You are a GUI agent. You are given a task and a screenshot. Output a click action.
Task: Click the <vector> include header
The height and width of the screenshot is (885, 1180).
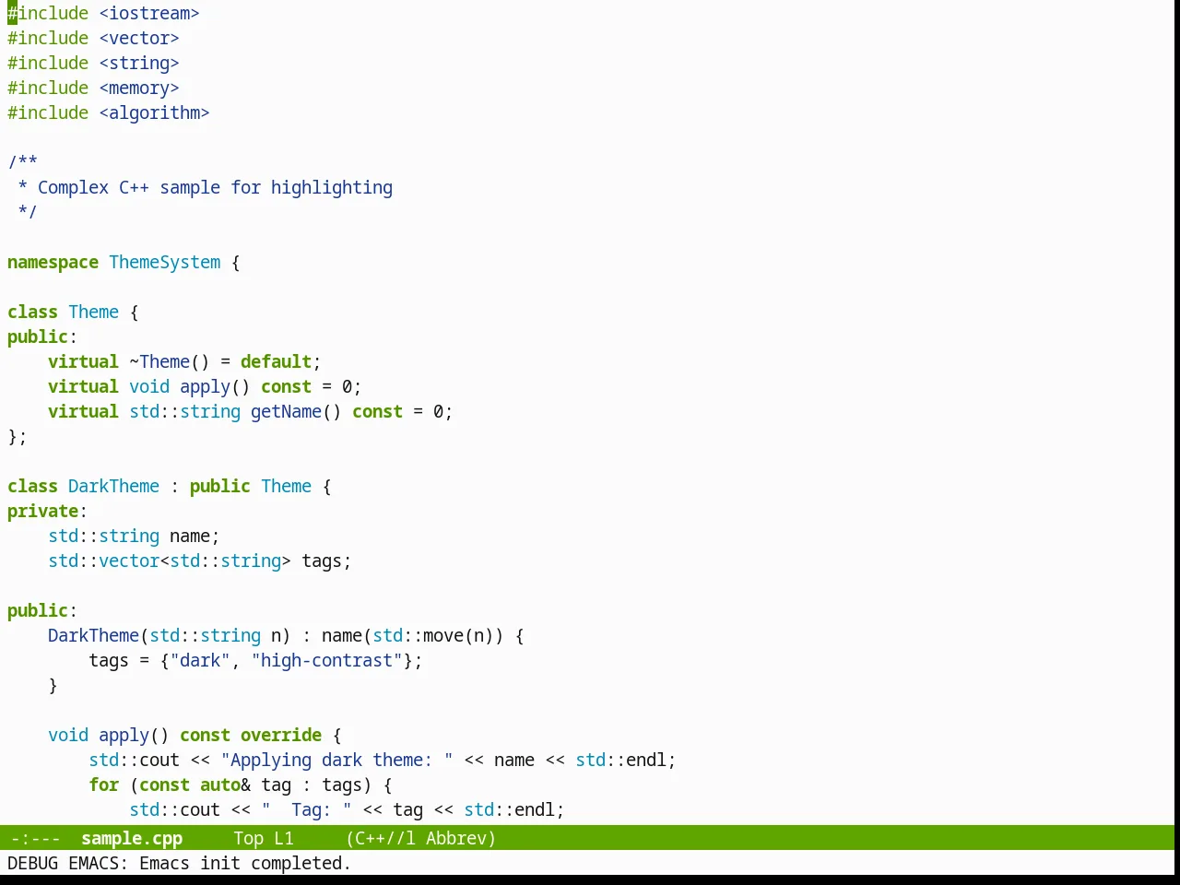click(139, 38)
